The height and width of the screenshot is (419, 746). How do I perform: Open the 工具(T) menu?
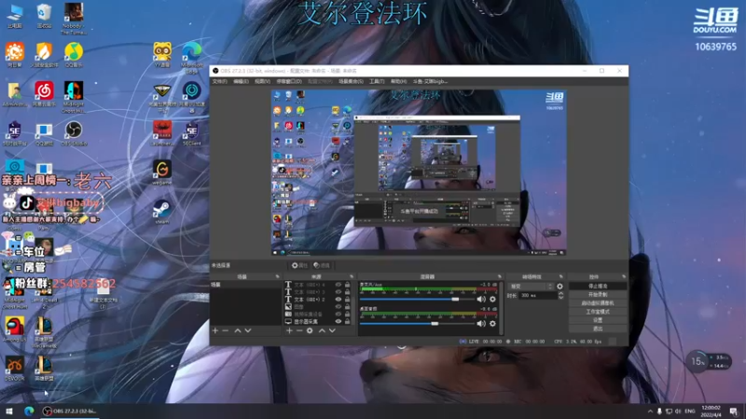[x=377, y=81]
